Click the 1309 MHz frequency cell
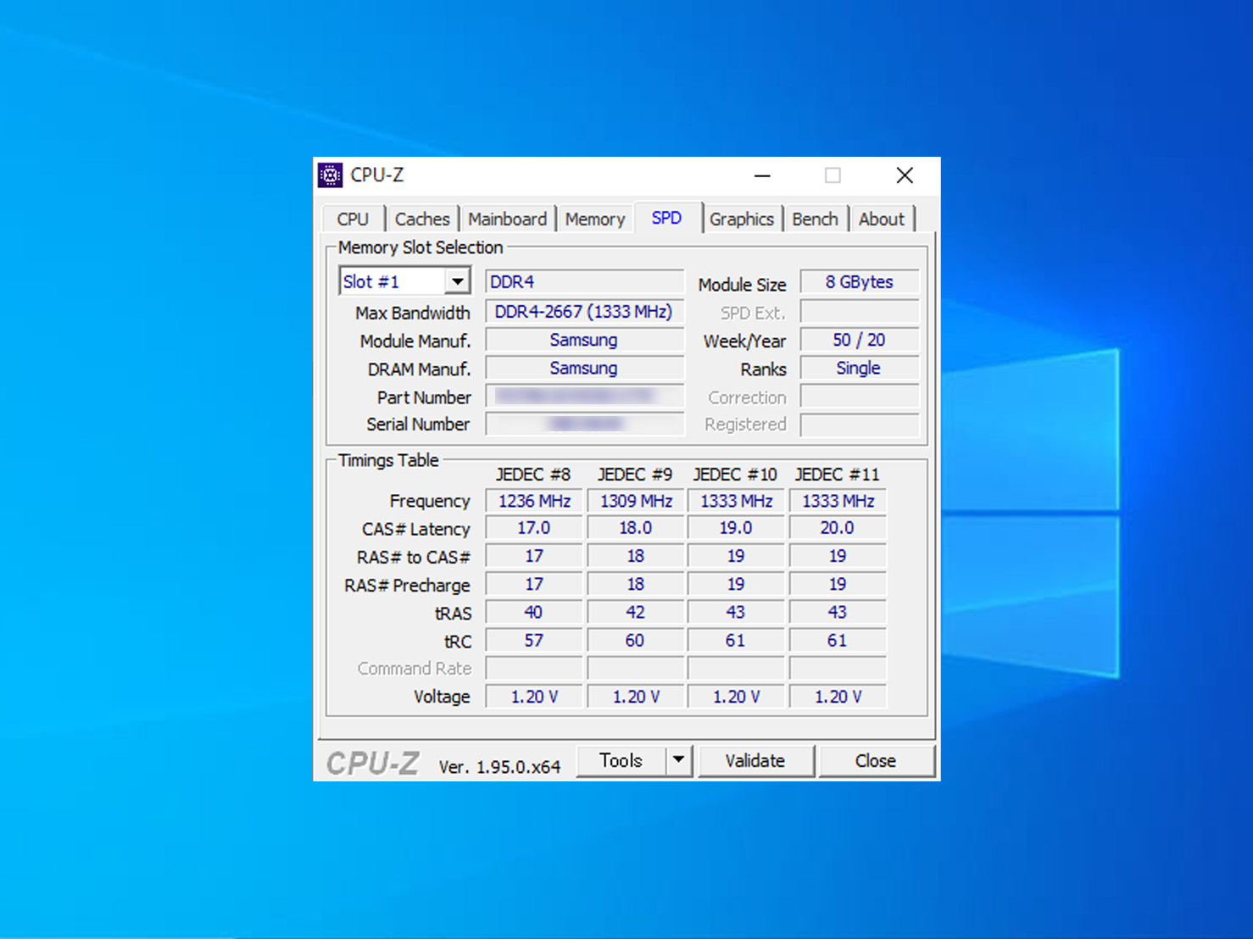This screenshot has width=1253, height=939. pos(636,501)
